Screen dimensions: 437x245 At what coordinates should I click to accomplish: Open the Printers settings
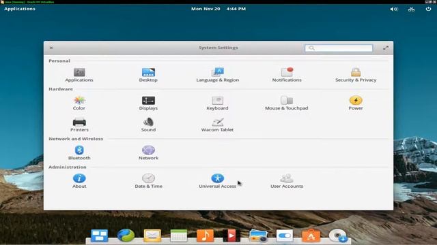point(79,125)
